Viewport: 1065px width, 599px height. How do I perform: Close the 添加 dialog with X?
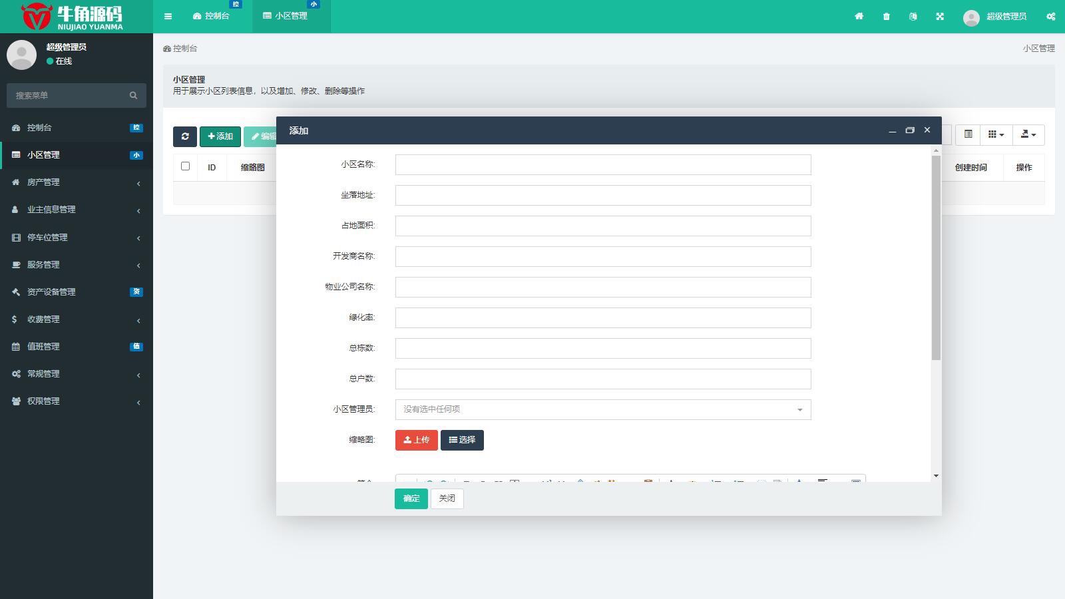click(927, 130)
